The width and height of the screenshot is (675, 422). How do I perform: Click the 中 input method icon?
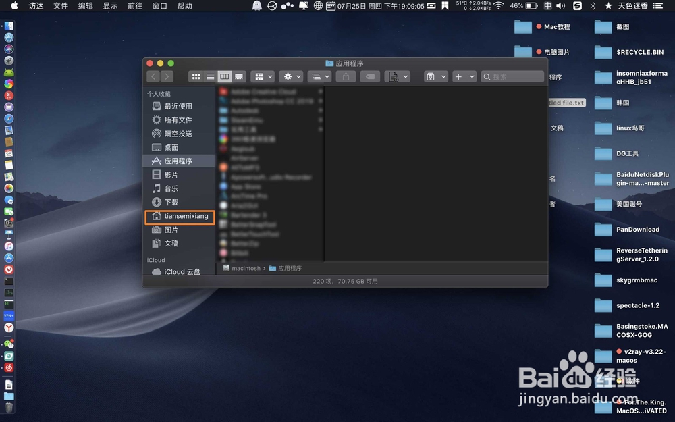point(547,5)
